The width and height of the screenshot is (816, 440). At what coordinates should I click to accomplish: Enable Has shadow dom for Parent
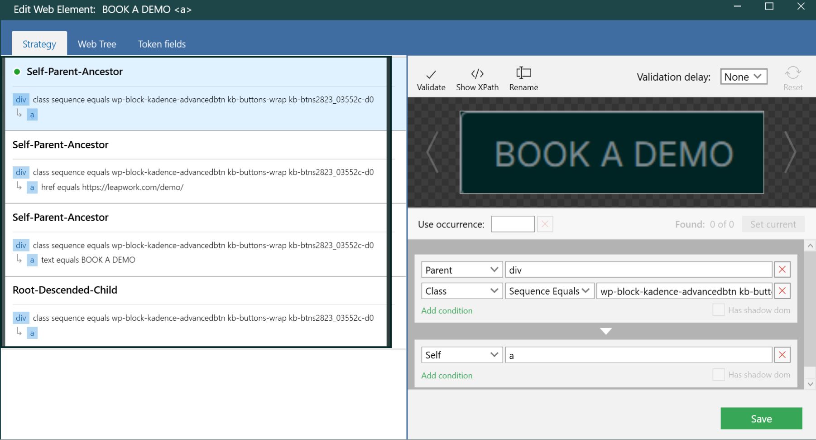coord(718,310)
